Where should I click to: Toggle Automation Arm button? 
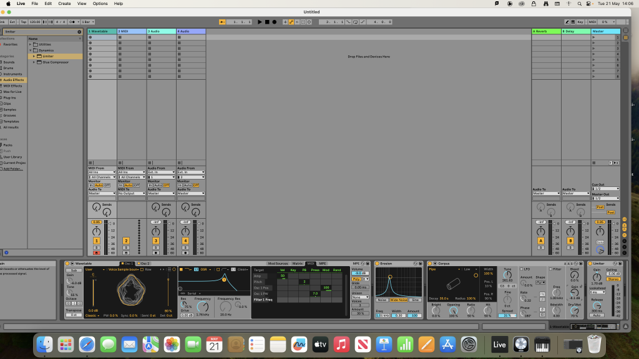(291, 22)
